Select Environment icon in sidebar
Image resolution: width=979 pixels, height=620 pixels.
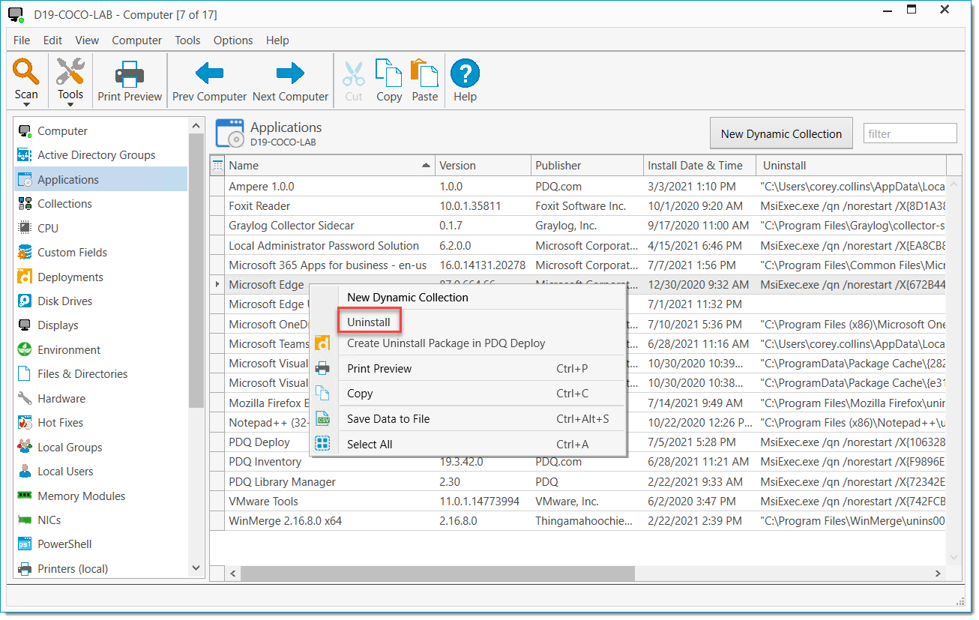[x=25, y=350]
